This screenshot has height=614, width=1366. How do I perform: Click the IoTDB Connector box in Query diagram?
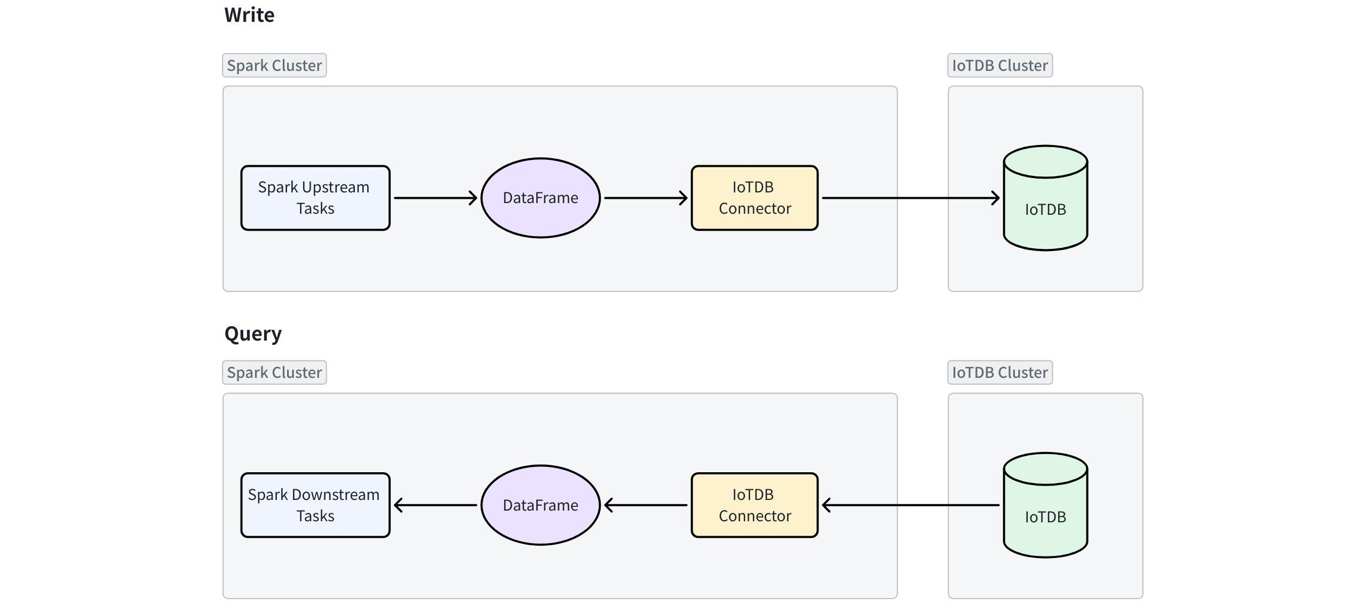click(755, 505)
